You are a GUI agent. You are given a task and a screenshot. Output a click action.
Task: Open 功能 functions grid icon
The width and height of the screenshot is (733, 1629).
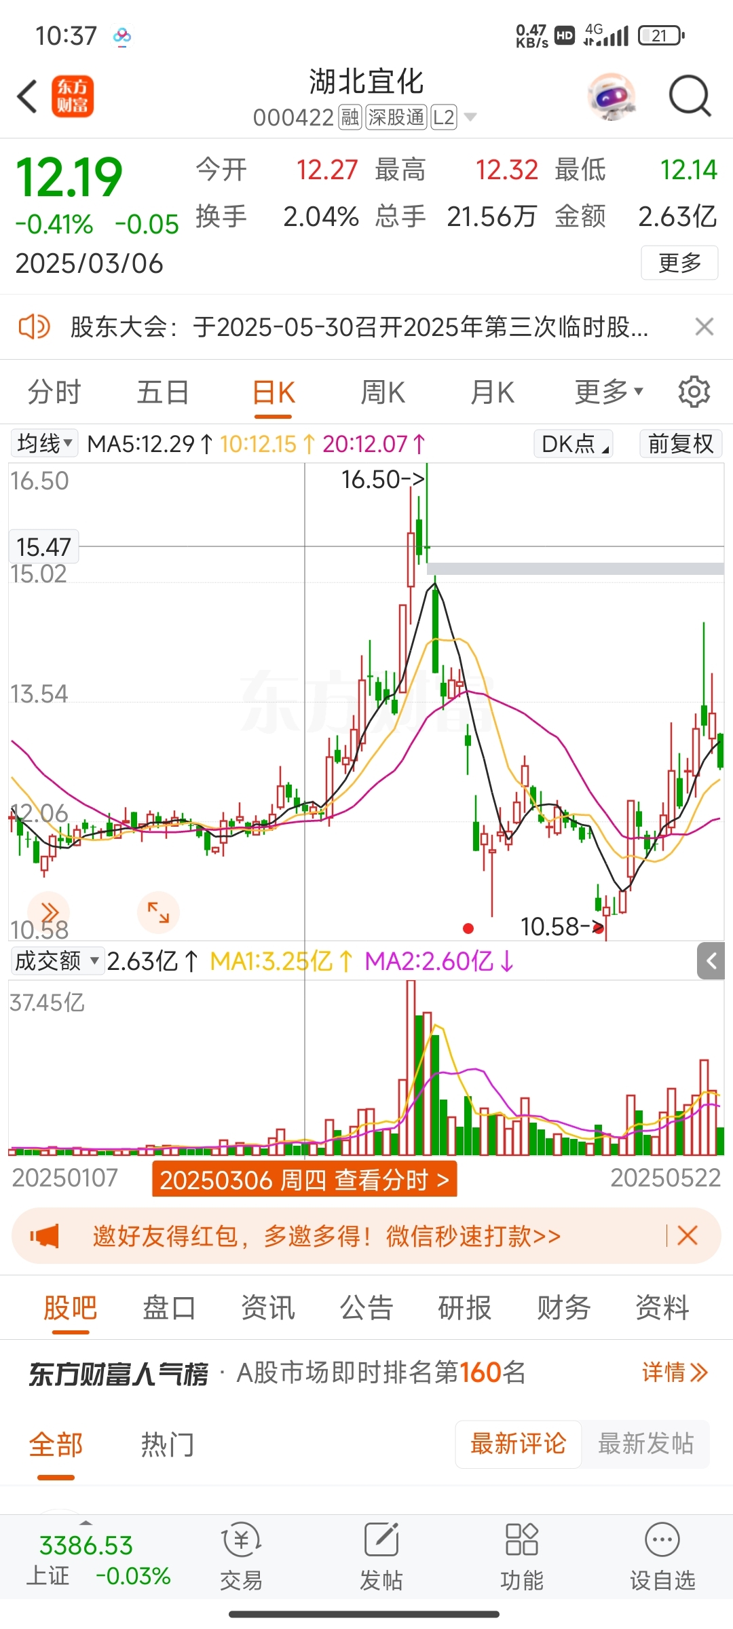coord(521,1557)
